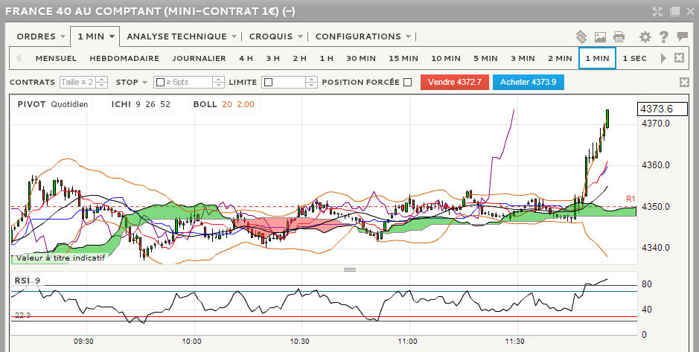The image size is (699, 352).
Task: Close the order contracts bar
Action: point(685,83)
